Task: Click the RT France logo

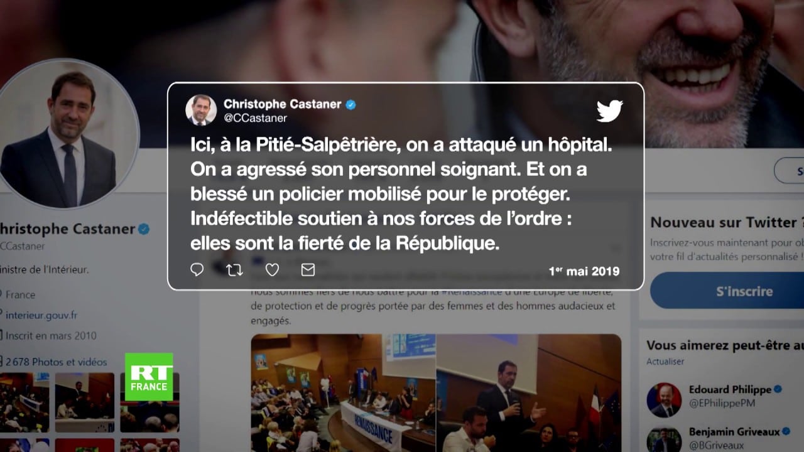Action: [149, 377]
